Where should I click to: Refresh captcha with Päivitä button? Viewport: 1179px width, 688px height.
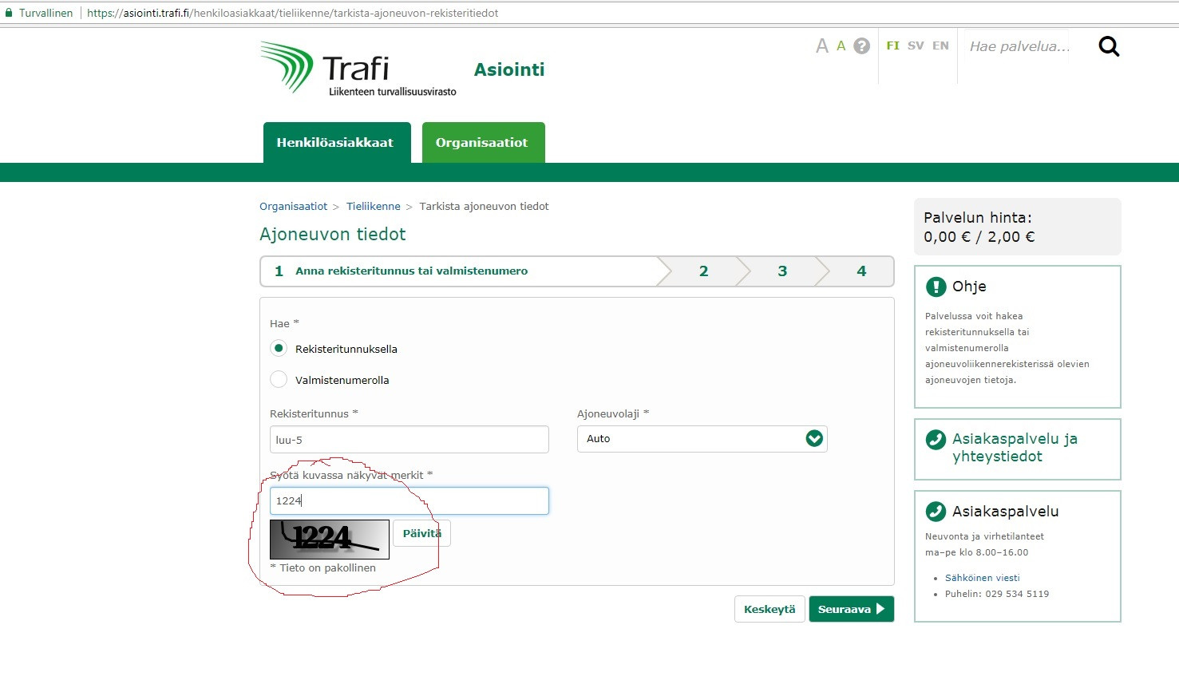tap(421, 533)
